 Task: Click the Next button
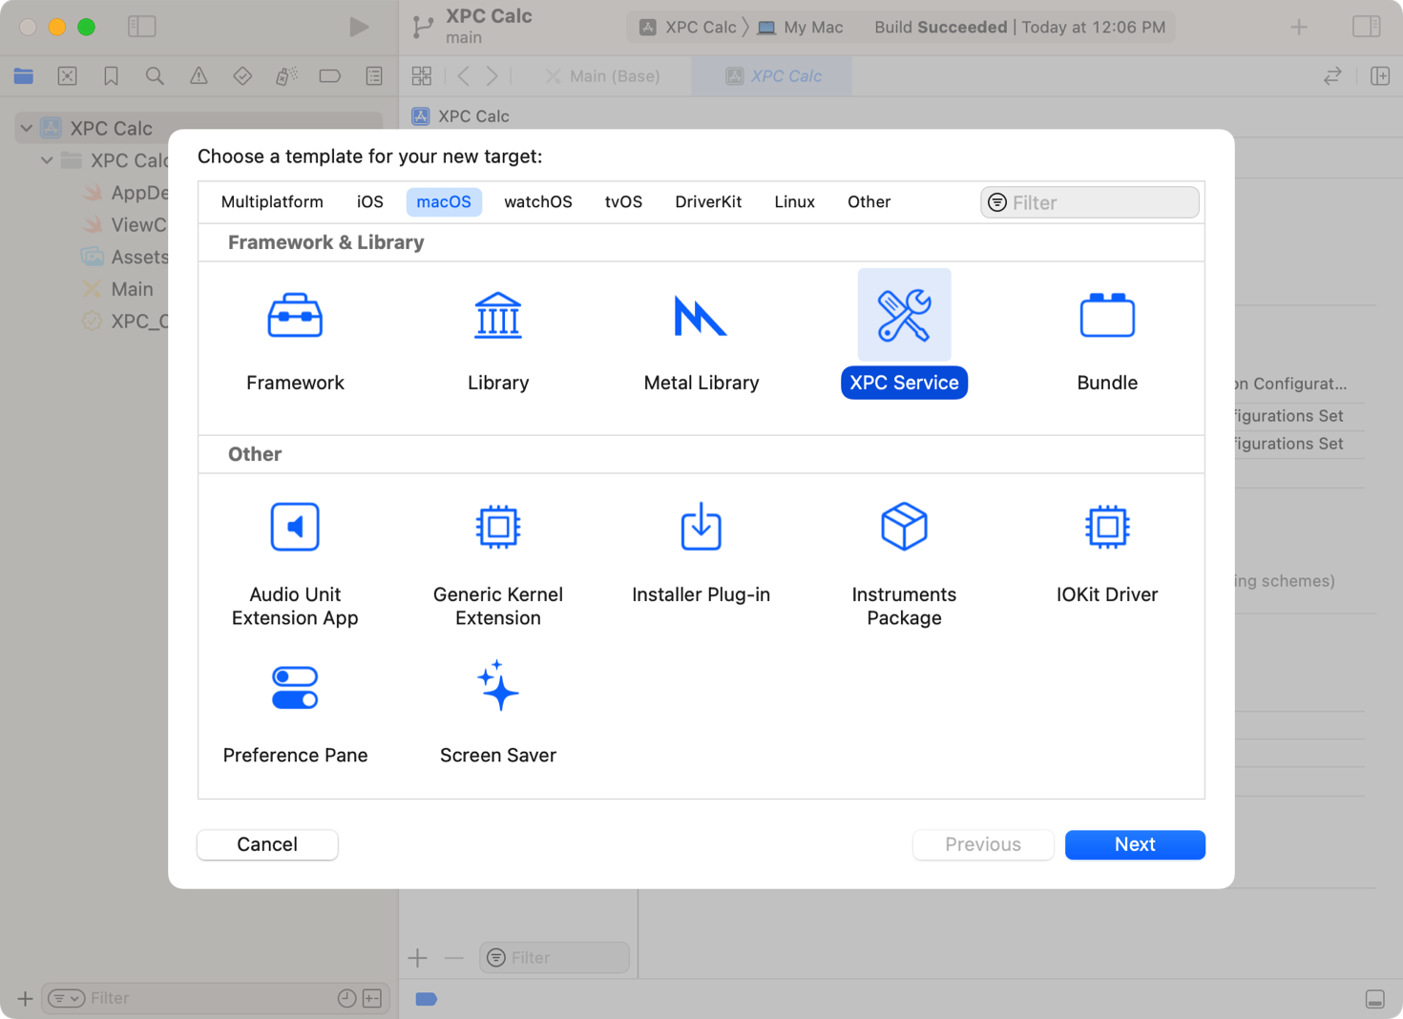[x=1135, y=844]
